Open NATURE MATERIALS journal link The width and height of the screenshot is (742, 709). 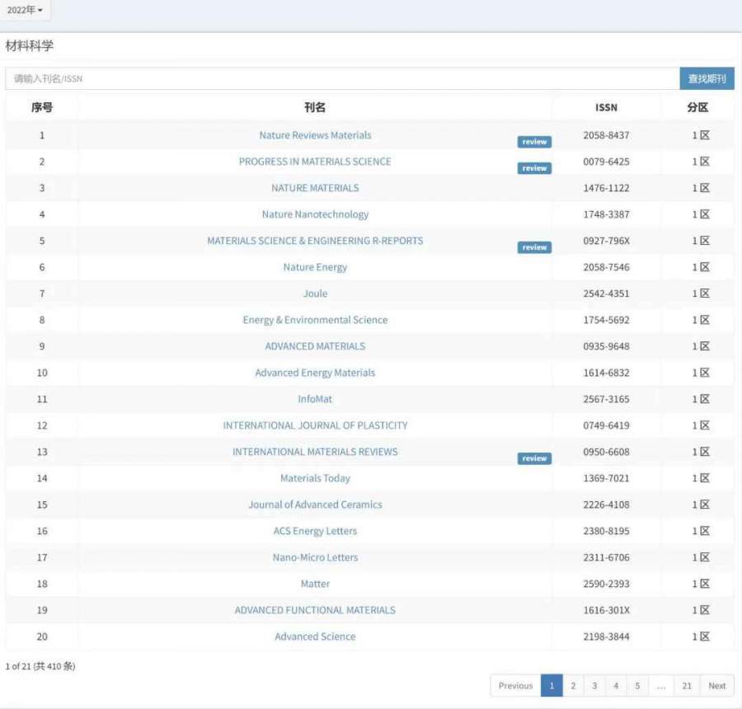pyautogui.click(x=315, y=188)
